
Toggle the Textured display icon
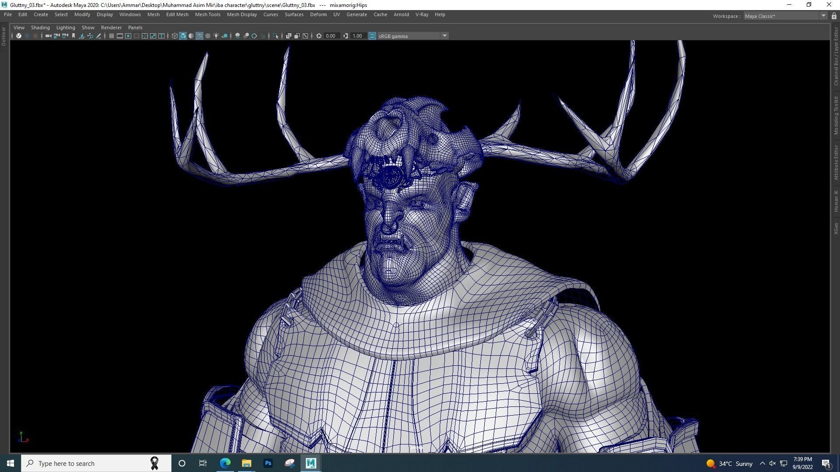pyautogui.click(x=208, y=36)
